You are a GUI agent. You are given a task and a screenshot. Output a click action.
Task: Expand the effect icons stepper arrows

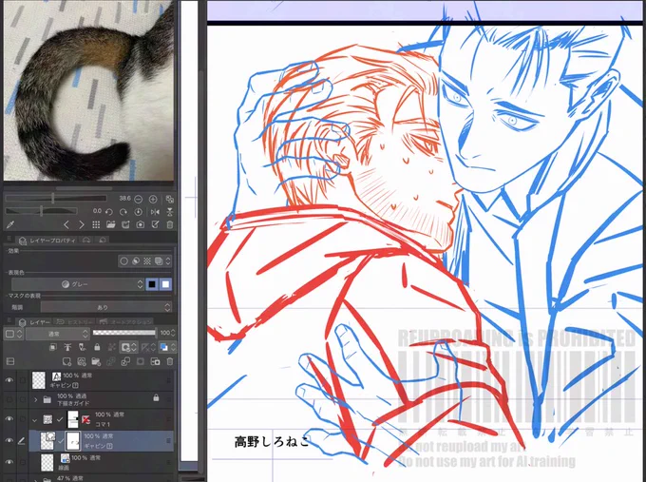coord(168,261)
